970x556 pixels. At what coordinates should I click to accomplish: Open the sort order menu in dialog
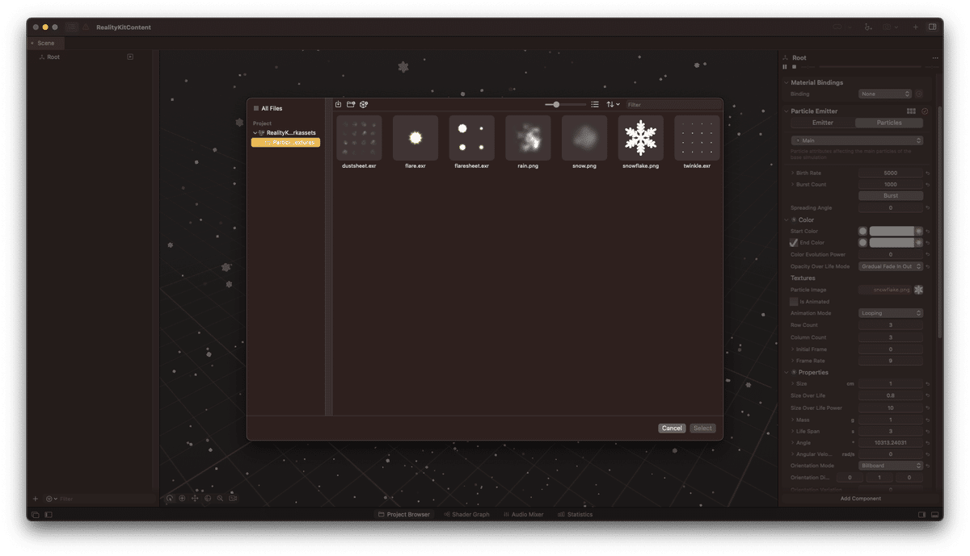613,104
